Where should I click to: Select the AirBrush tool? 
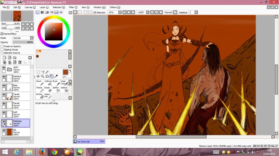(48, 83)
